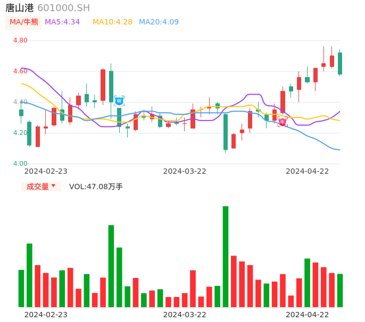This screenshot has height=322, width=365.
Task: Click the 2024-03-22 date under the volume chart
Action: click(185, 315)
